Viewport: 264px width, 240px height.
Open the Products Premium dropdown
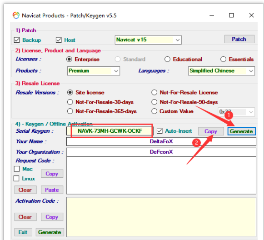[x=94, y=71]
